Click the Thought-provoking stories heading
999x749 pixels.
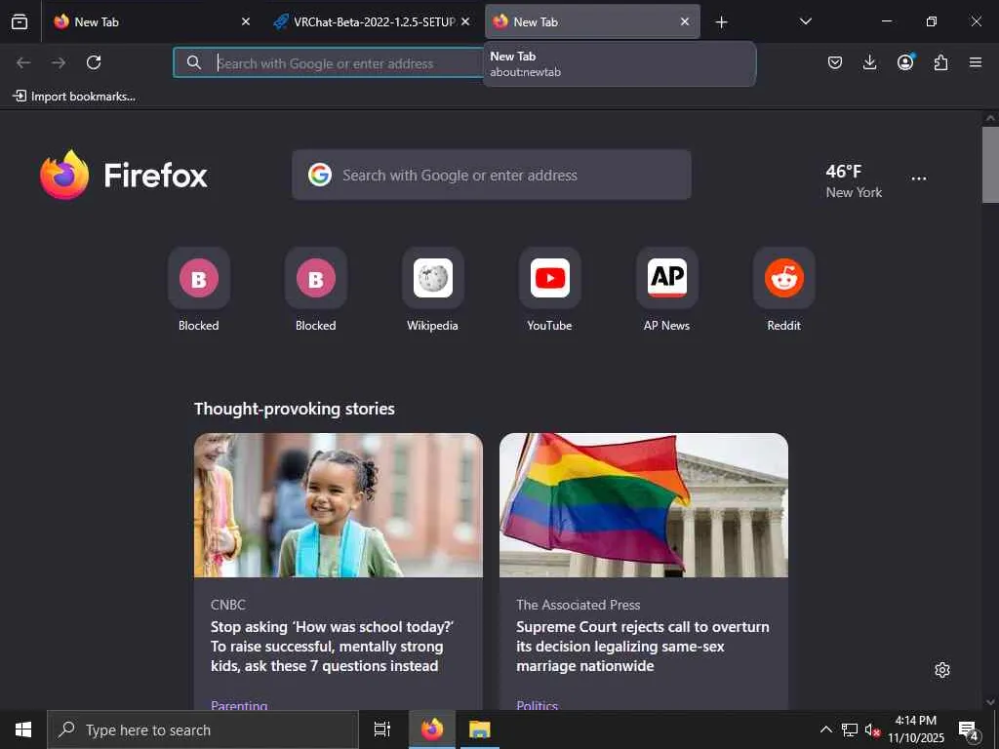point(295,409)
